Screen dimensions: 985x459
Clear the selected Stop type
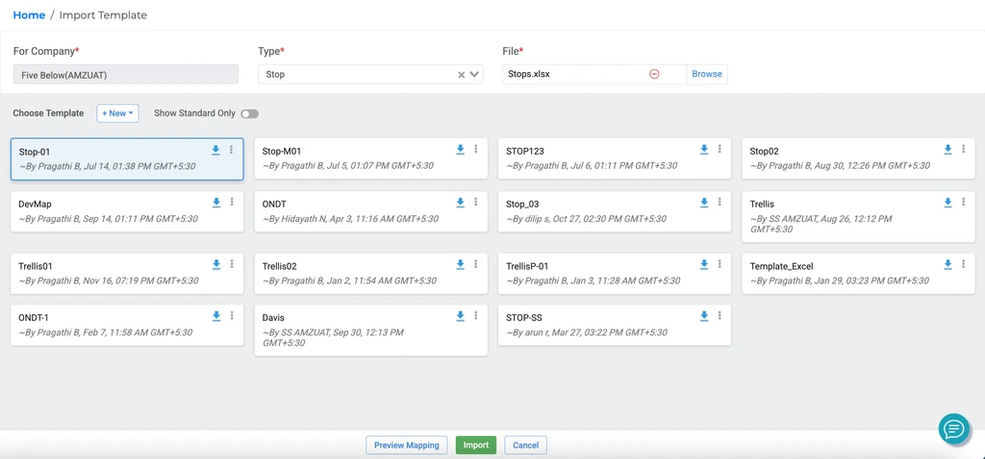pos(461,74)
